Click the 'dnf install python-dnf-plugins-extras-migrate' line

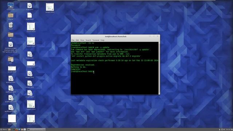[106, 56]
